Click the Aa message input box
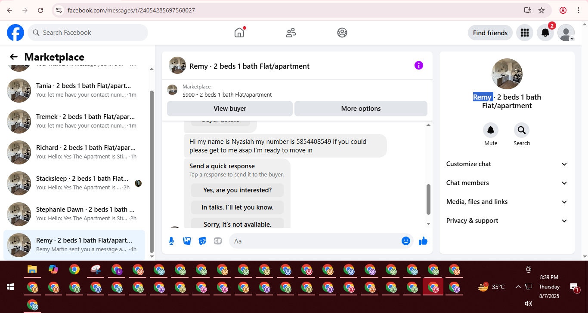588x313 pixels. 315,241
